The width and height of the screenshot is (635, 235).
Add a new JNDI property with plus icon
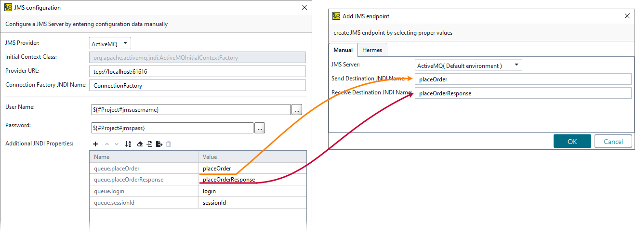point(95,144)
